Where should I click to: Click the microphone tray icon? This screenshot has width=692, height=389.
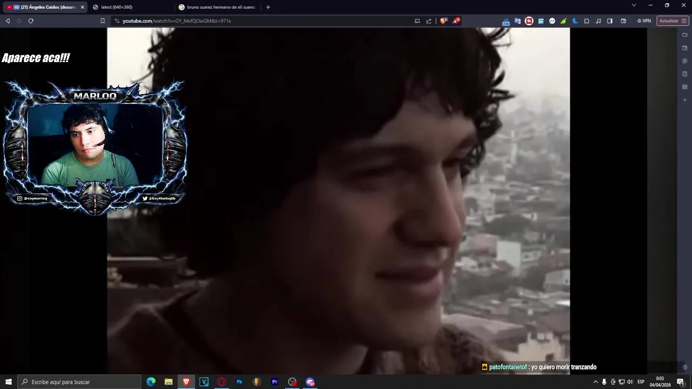tap(604, 382)
